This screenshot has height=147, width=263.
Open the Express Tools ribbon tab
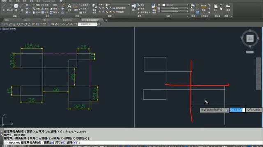pyautogui.click(x=49, y=1)
